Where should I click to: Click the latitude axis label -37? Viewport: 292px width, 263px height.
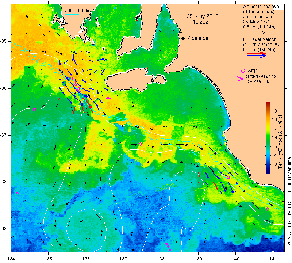[3, 135]
